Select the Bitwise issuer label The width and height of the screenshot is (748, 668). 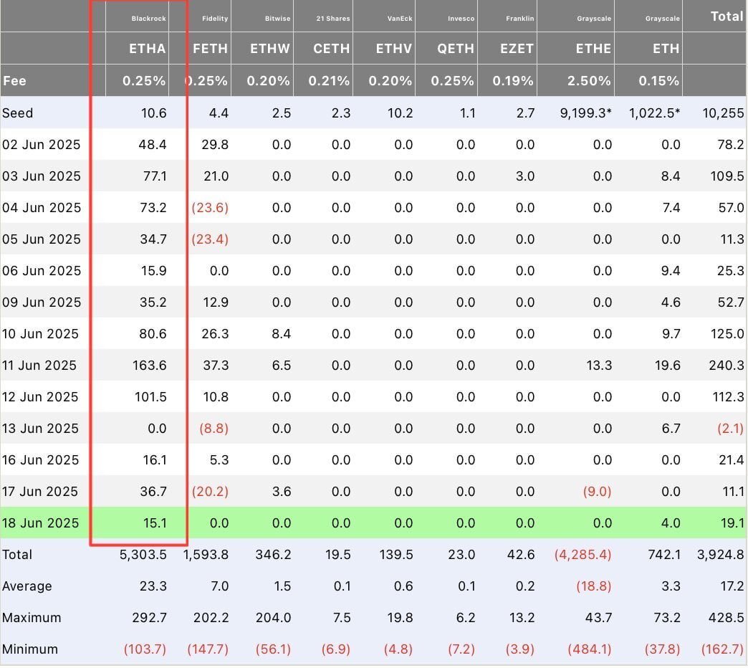(278, 19)
